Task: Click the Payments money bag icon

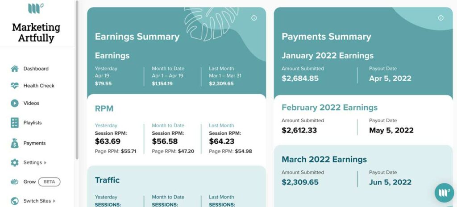Action: pos(15,143)
